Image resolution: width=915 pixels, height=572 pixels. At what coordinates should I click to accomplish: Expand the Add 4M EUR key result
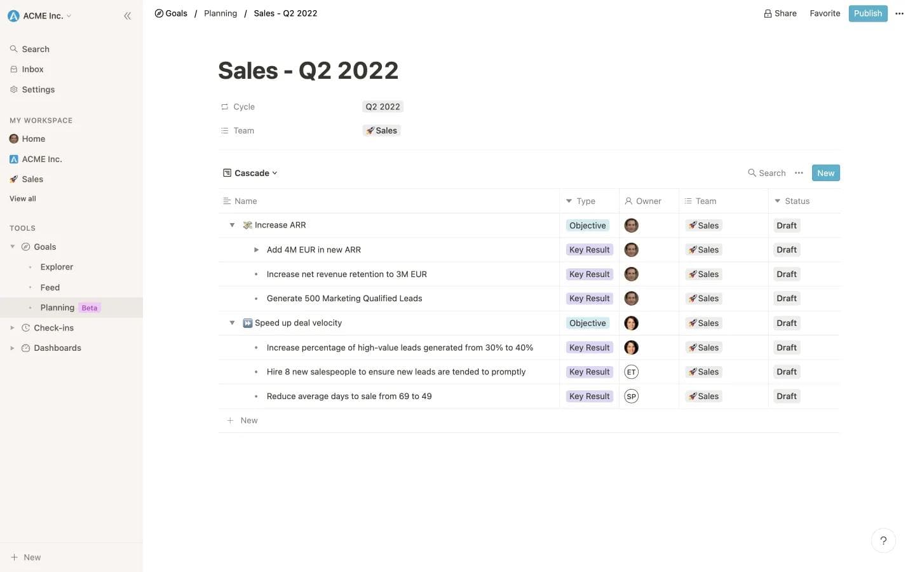(x=256, y=249)
